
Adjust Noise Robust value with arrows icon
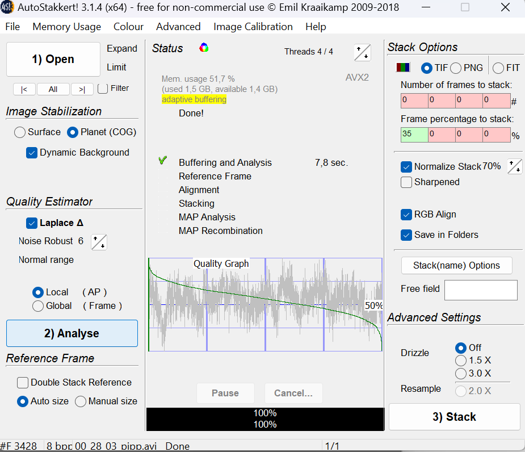tap(99, 242)
